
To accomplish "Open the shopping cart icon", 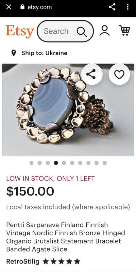I will click(x=124, y=30).
